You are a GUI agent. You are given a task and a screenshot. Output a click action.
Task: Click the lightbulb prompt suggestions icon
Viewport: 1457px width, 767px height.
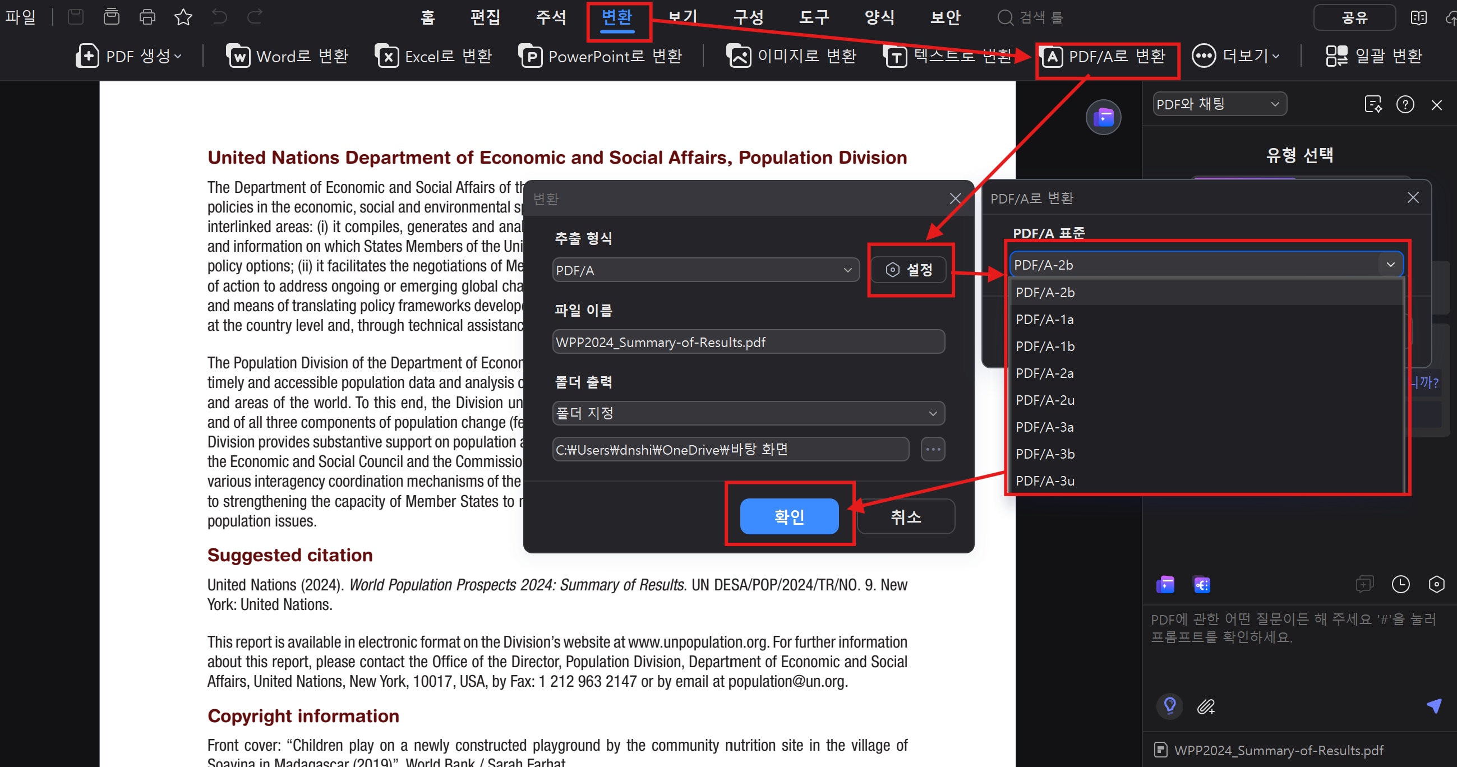pyautogui.click(x=1170, y=706)
